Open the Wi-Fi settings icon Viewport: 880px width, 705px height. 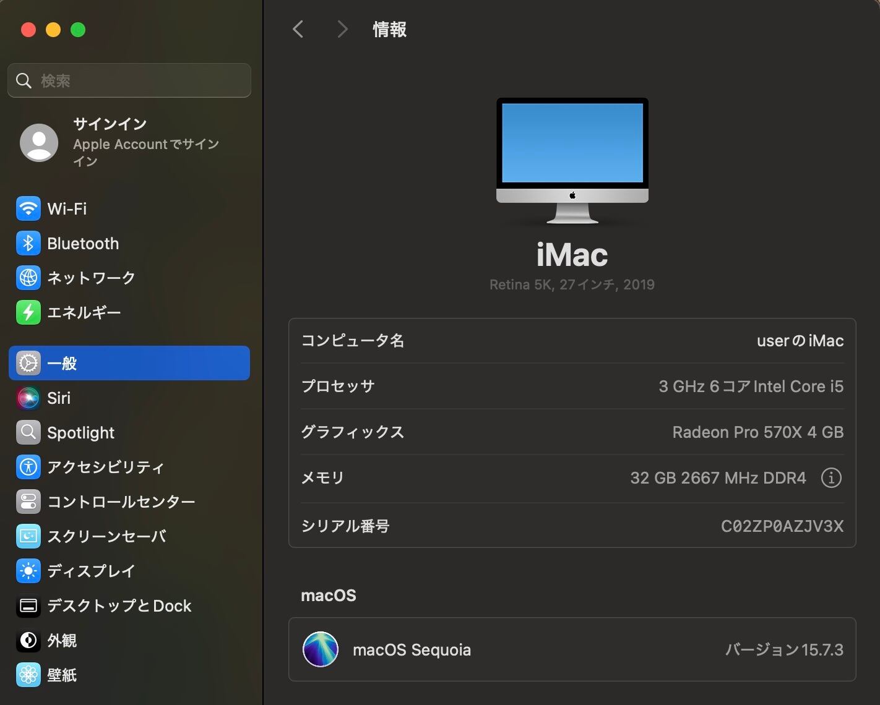pyautogui.click(x=28, y=209)
